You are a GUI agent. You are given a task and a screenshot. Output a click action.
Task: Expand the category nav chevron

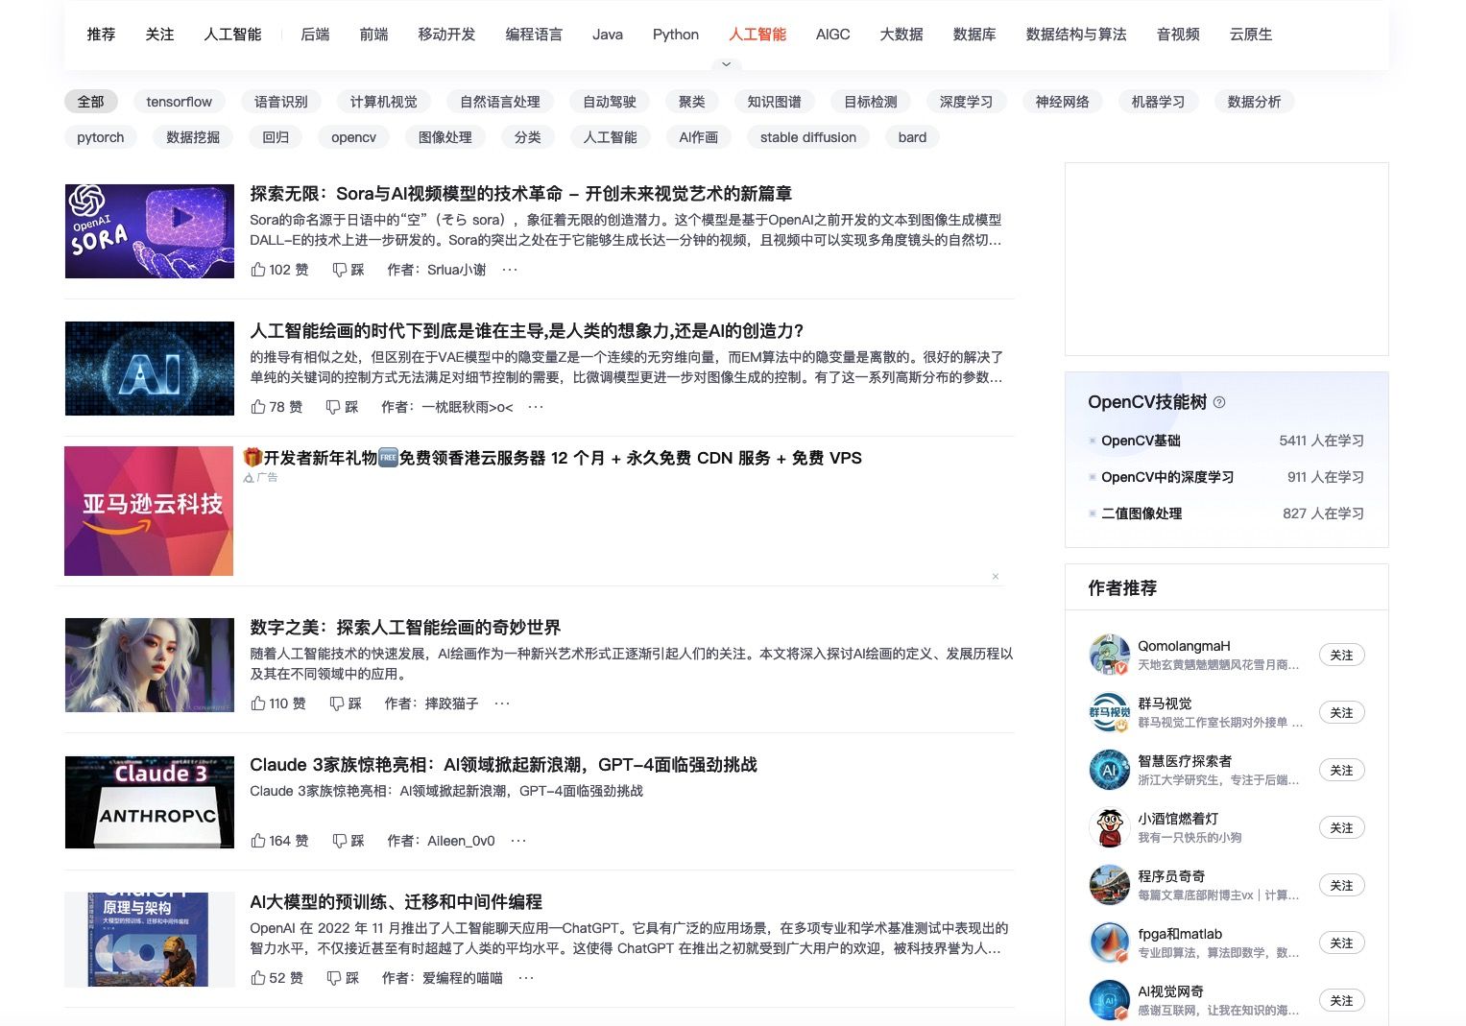(x=726, y=64)
